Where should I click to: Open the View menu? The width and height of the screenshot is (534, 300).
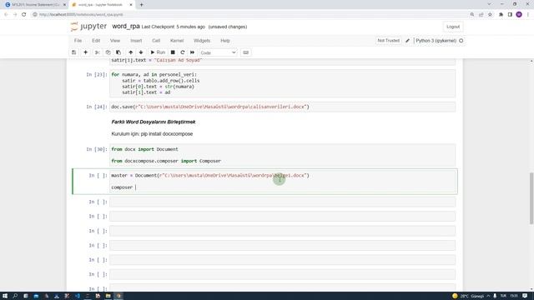tap(115, 41)
